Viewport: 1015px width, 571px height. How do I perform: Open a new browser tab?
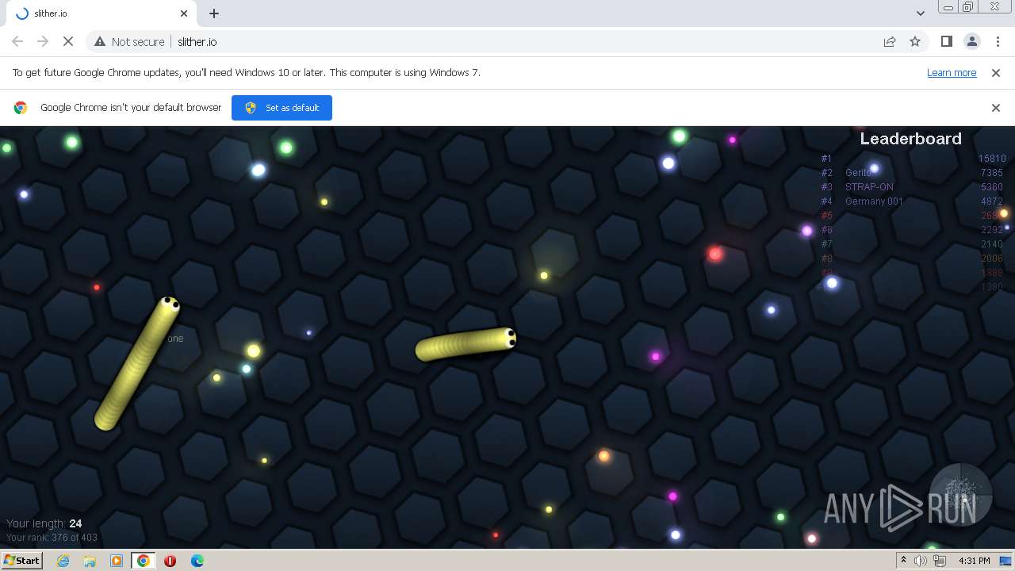point(214,13)
